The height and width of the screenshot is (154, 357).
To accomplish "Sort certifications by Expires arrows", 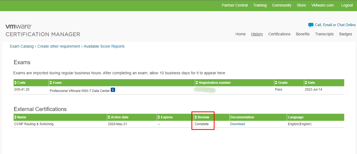I will point(159,117).
